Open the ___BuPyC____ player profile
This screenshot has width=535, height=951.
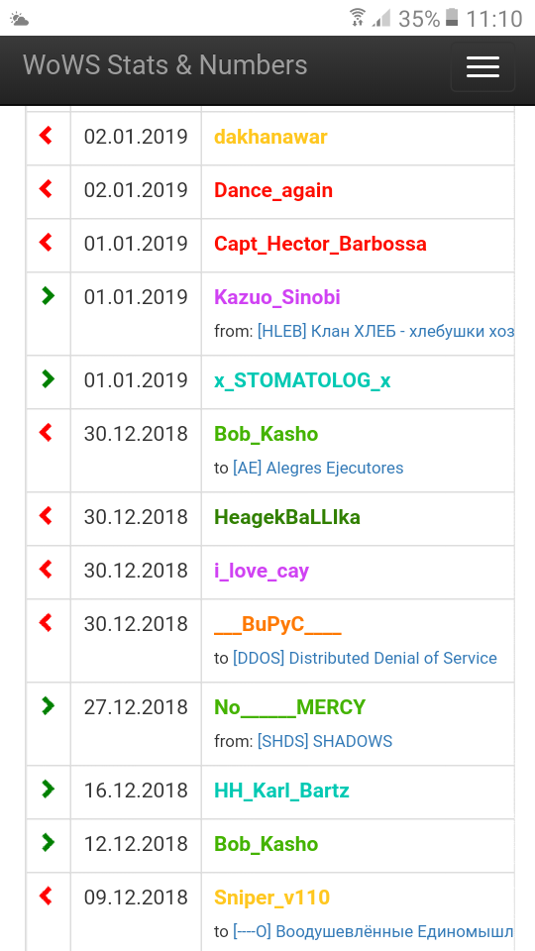click(277, 625)
